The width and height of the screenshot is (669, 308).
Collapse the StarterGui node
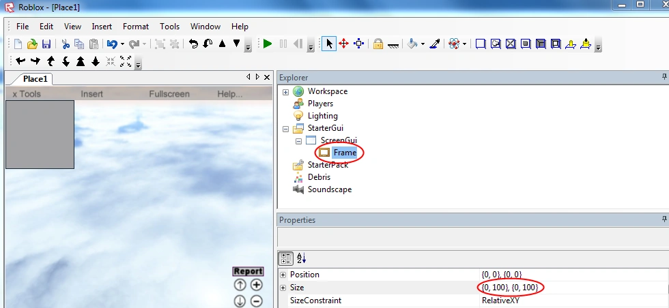(286, 129)
